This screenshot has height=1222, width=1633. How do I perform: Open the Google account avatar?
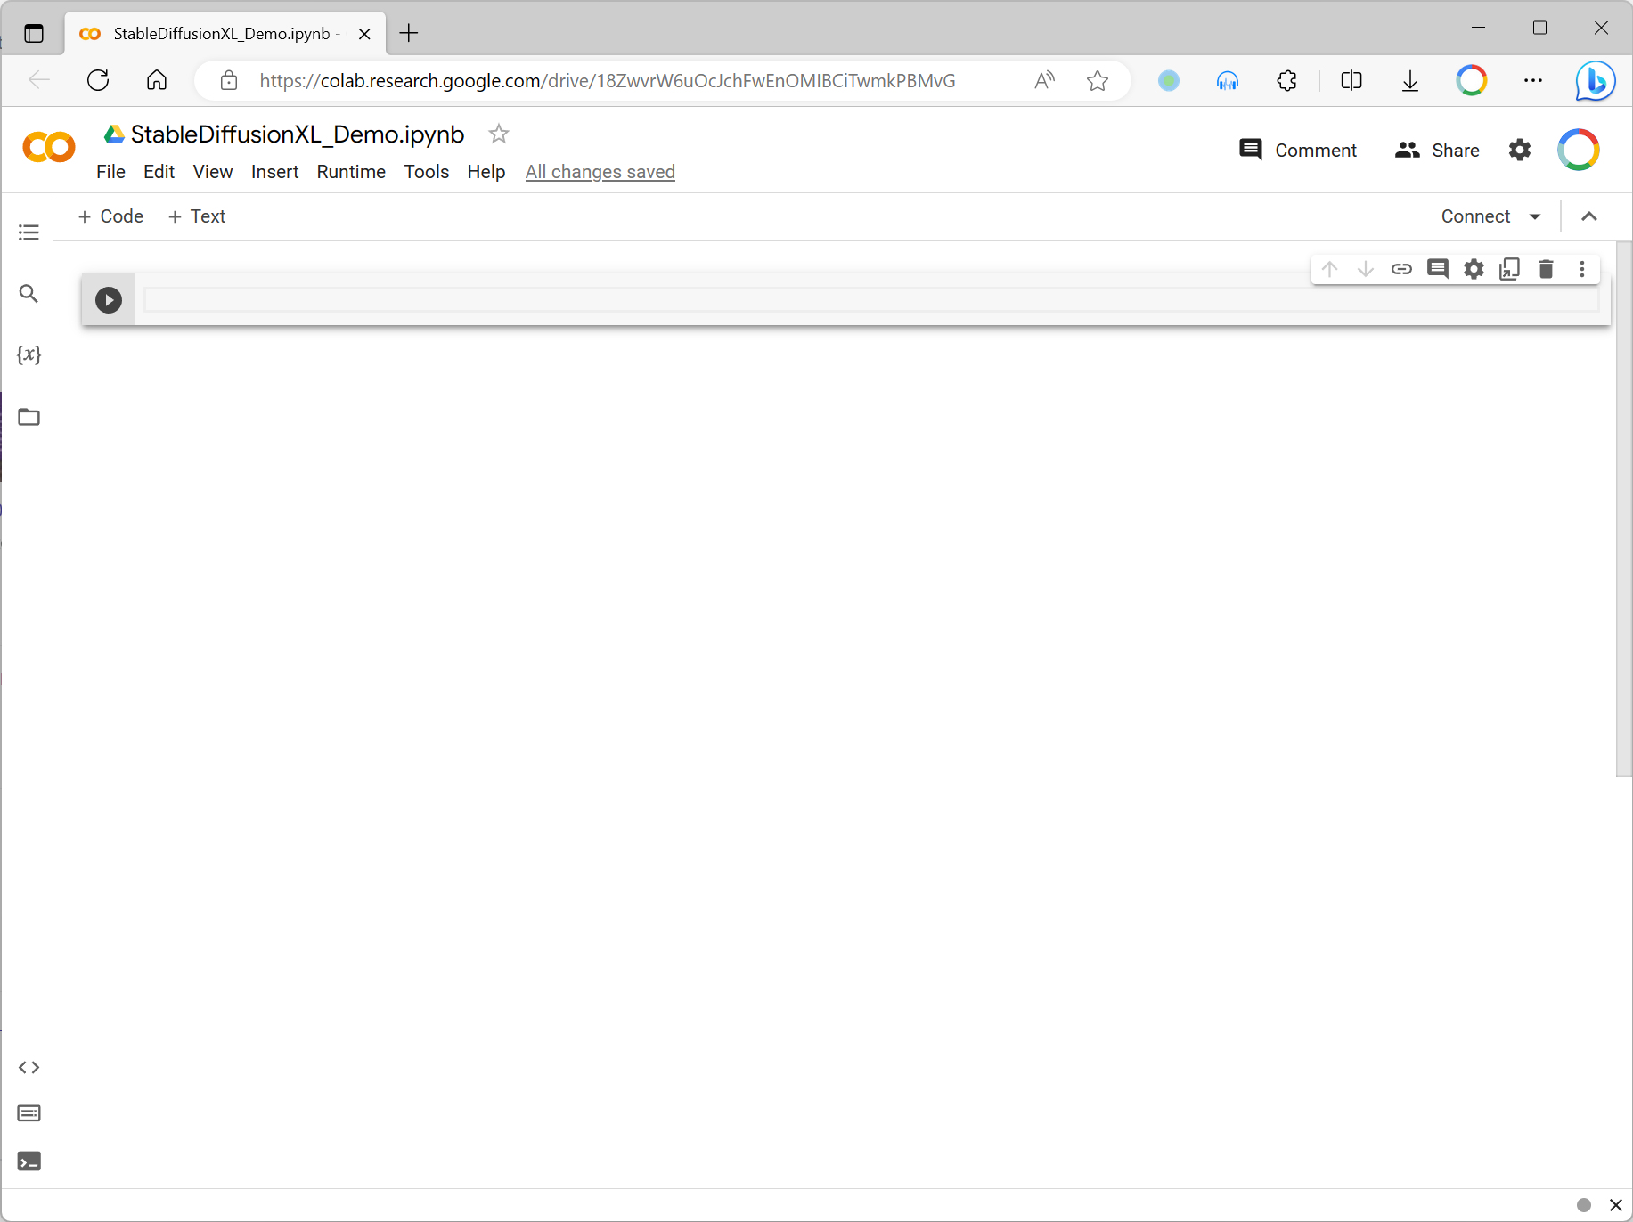(x=1579, y=150)
